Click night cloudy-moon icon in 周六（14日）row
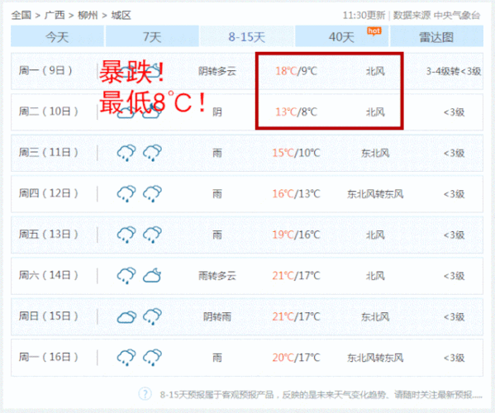Viewport: 495px width, 413px height. 152,275
